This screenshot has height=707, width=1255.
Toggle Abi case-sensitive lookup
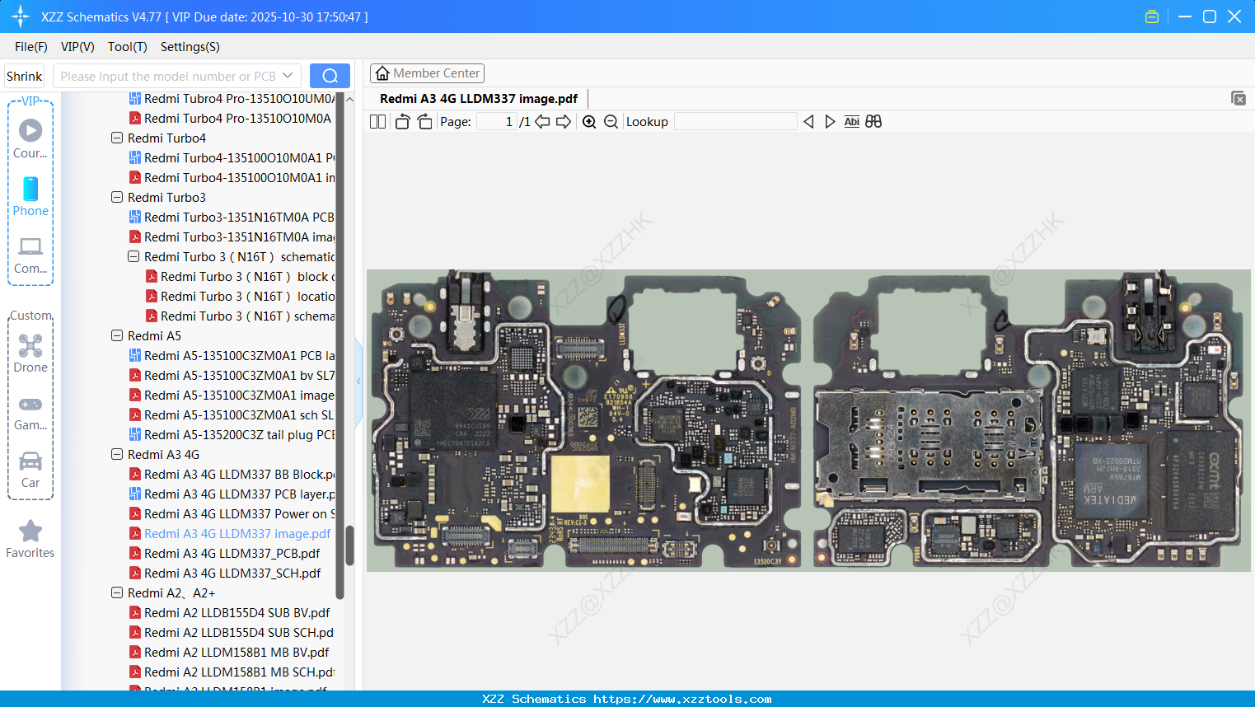pyautogui.click(x=851, y=121)
